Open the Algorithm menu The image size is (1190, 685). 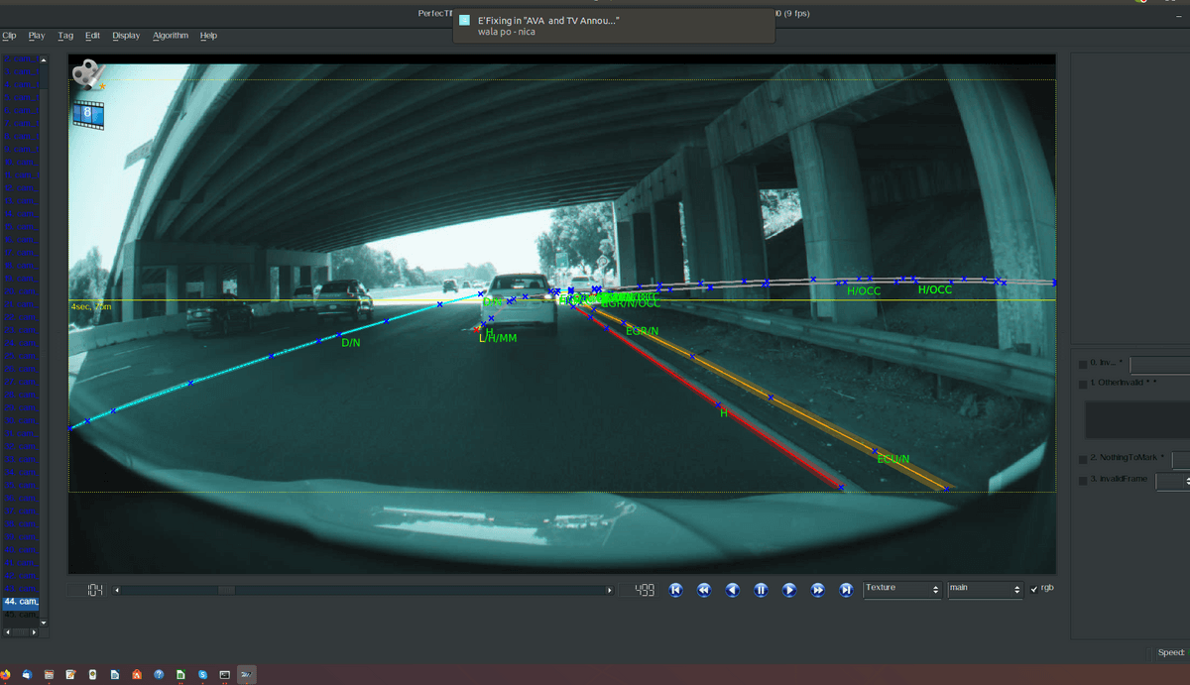click(171, 36)
